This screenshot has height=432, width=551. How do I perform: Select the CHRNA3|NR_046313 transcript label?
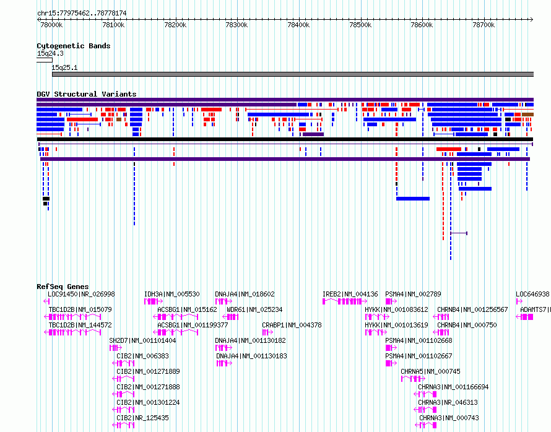tap(448, 402)
